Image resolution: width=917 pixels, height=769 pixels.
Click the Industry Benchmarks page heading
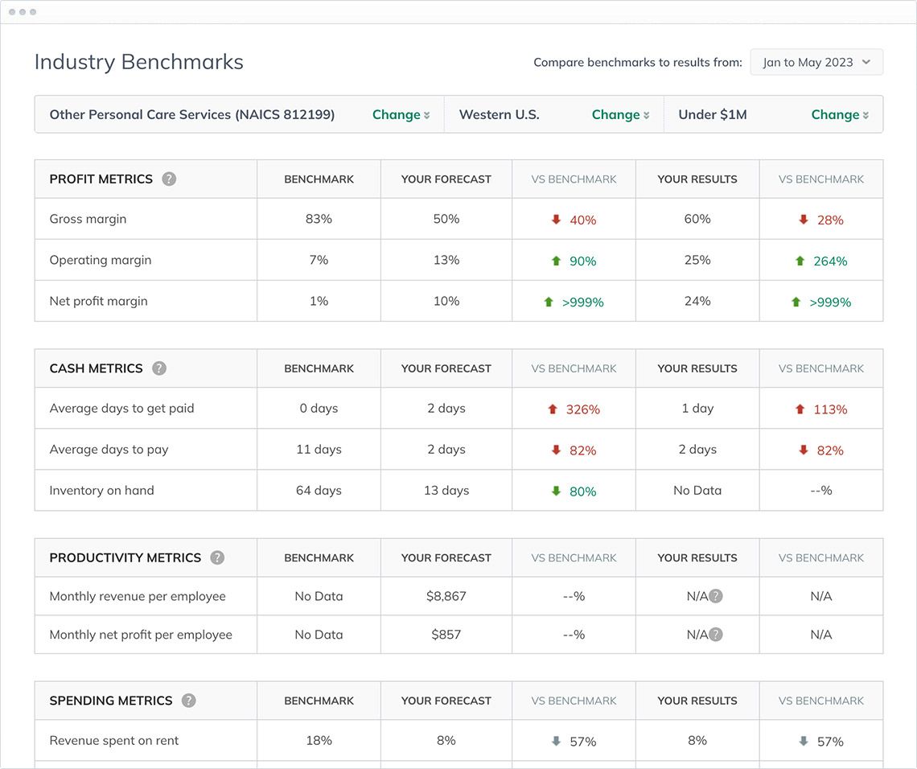139,62
